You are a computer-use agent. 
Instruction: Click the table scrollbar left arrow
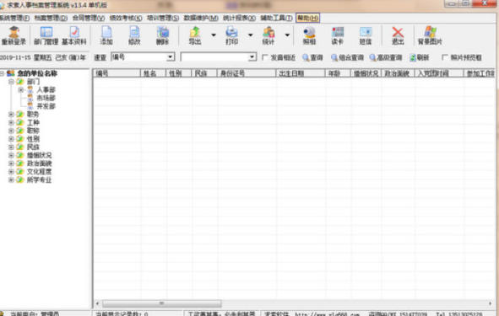pos(98,303)
